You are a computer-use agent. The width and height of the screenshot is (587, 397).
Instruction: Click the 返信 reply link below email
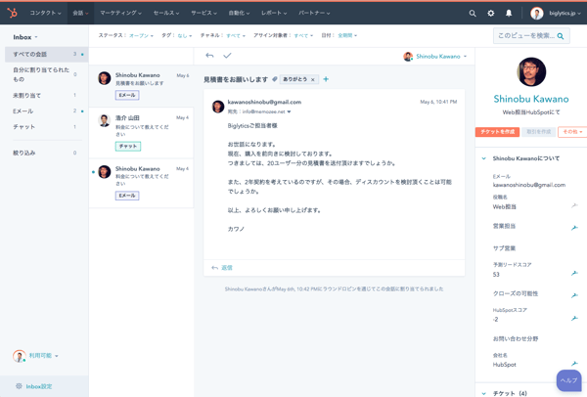(x=226, y=267)
